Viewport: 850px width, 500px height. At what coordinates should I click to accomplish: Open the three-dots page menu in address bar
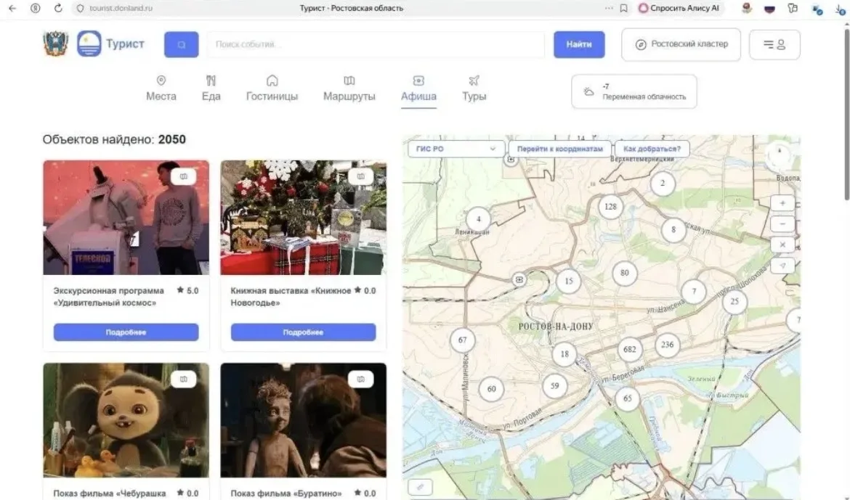point(609,8)
